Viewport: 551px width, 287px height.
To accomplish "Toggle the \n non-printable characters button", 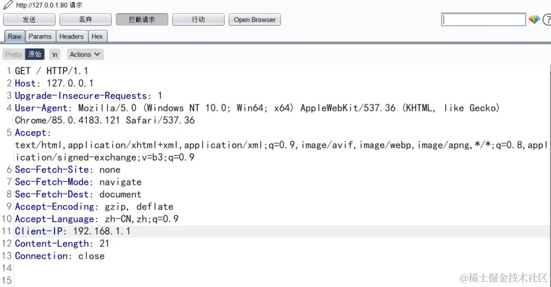I will point(55,55).
